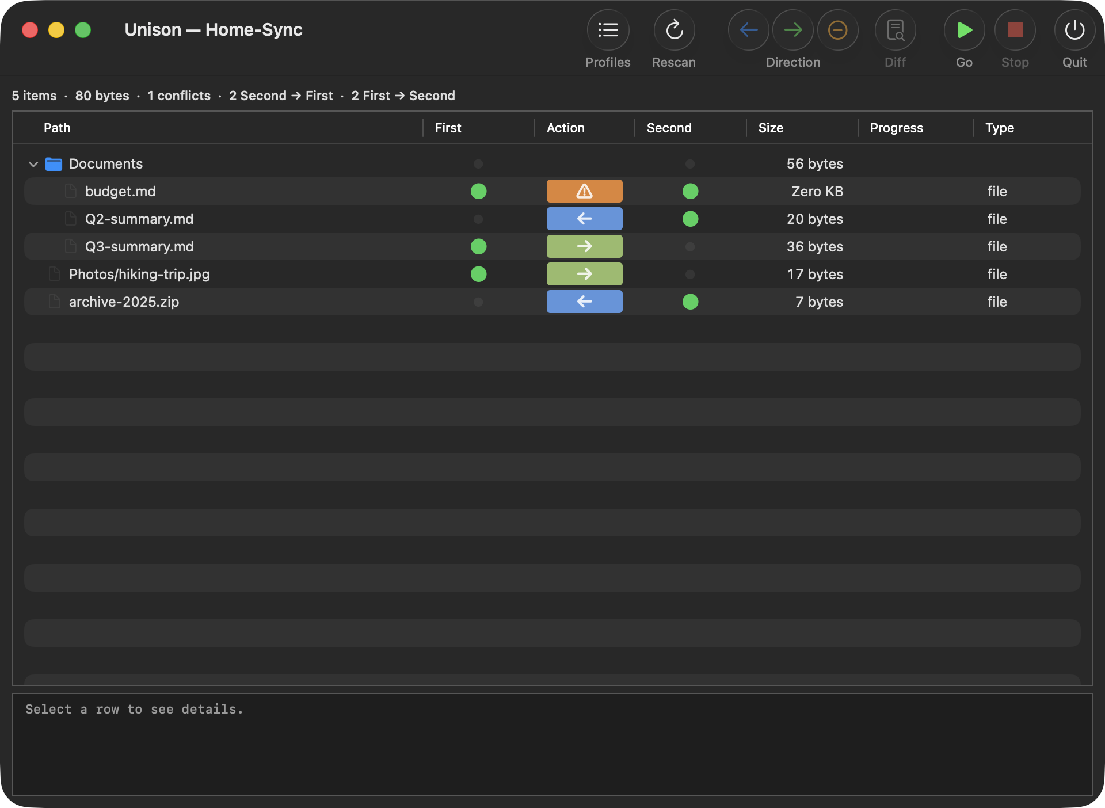
Task: Click the '1 conflicts' status text
Action: (x=179, y=96)
